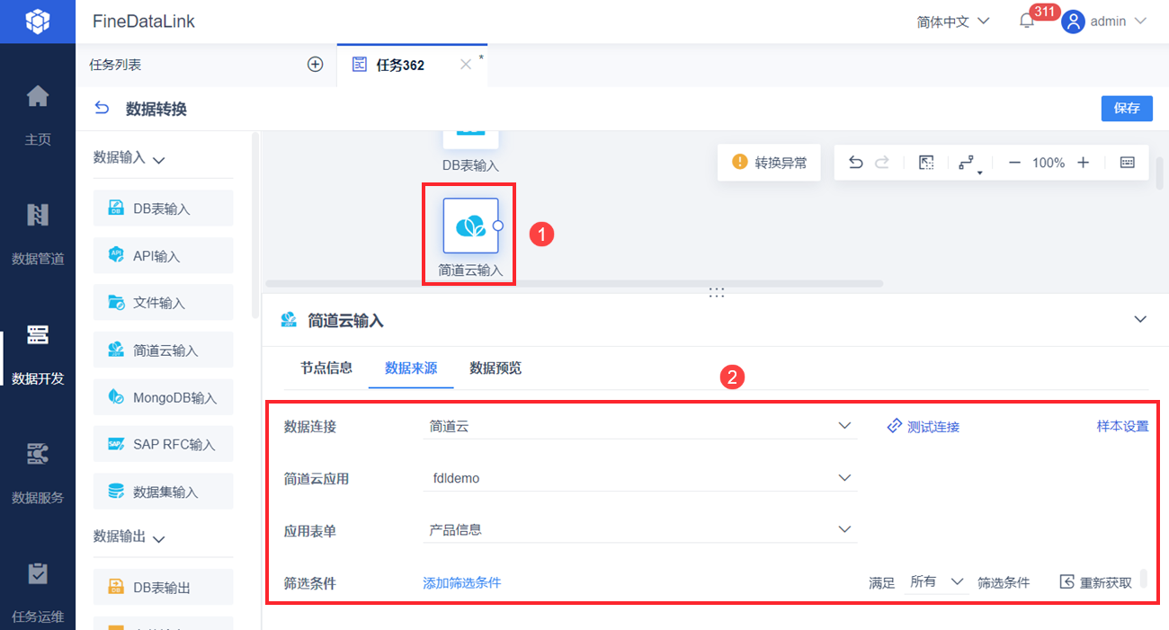Click the undo arrow in canvas toolbar
This screenshot has height=630, width=1169.
point(856,163)
